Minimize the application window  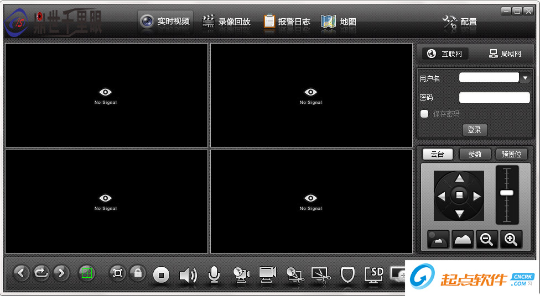(x=506, y=11)
